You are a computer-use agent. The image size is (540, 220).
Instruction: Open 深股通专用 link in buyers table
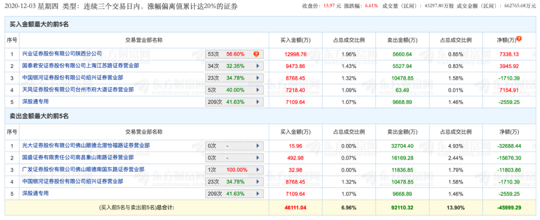[35, 101]
